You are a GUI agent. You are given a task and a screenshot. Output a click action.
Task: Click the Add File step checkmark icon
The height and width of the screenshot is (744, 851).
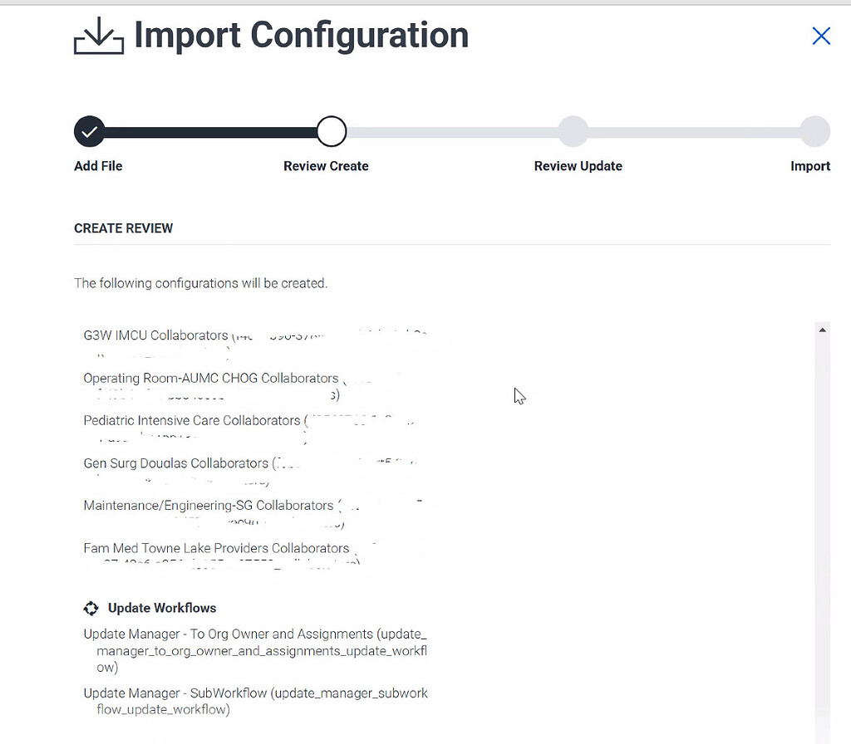[89, 131]
